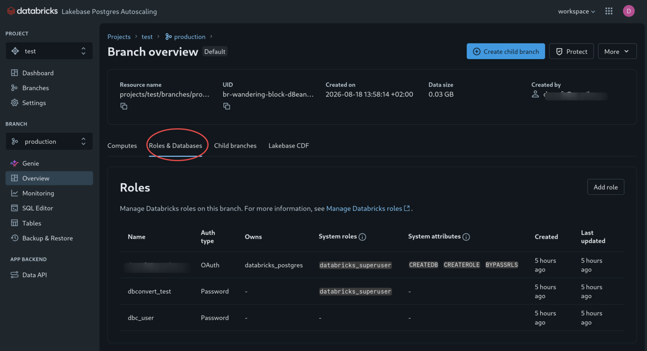Switch to the Computes tab
Image resolution: width=647 pixels, height=351 pixels.
click(122, 145)
